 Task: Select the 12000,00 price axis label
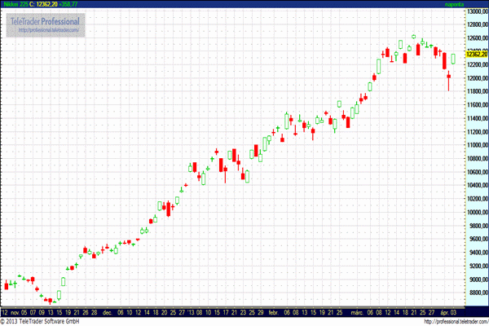tap(476, 78)
